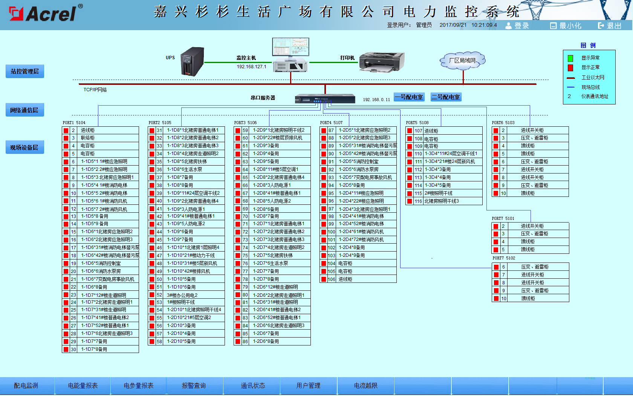Select the serial port server device
This screenshot has height=396, width=633.
point(325,99)
